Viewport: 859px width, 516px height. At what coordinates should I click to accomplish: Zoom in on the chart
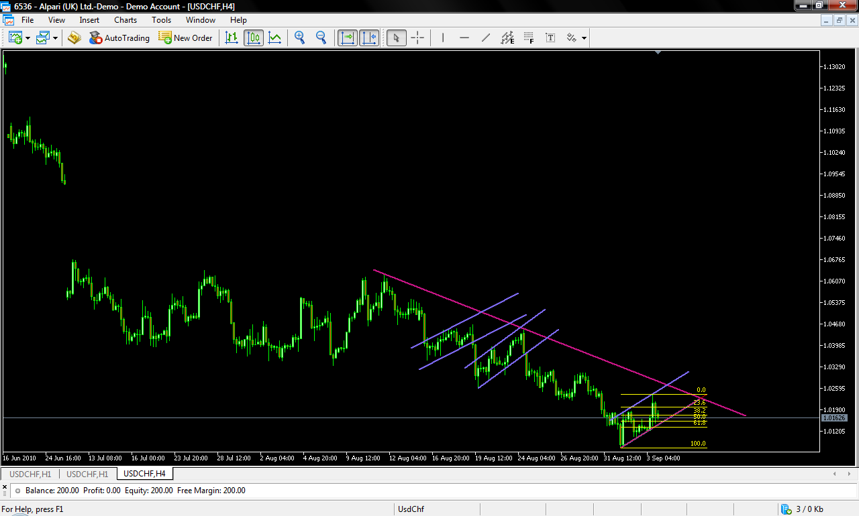coord(299,38)
